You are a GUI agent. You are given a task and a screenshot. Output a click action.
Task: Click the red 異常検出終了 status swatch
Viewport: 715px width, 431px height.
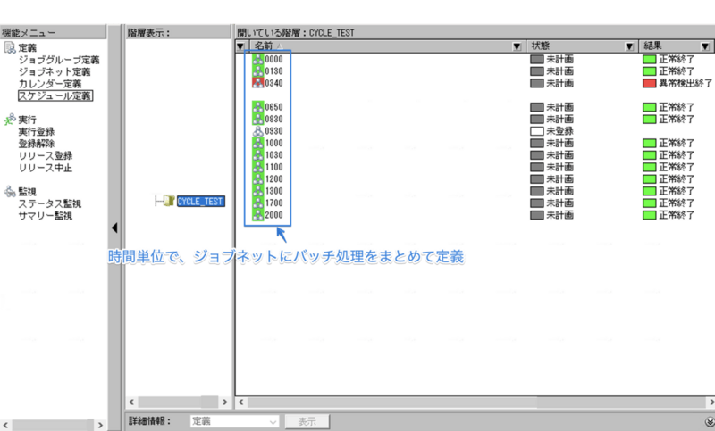click(x=650, y=83)
